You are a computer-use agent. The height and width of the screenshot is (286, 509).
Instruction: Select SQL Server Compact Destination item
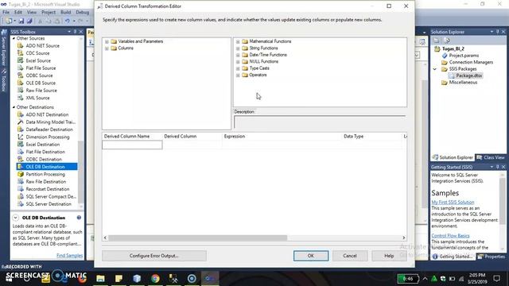(51, 196)
